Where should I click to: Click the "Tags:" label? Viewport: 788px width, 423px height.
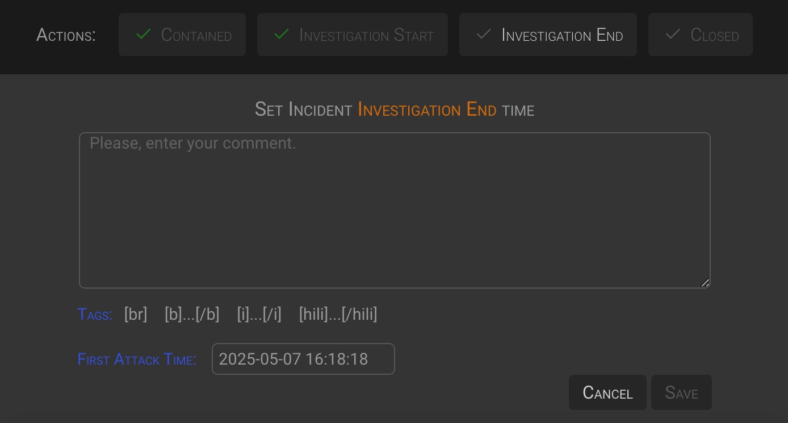tap(95, 315)
